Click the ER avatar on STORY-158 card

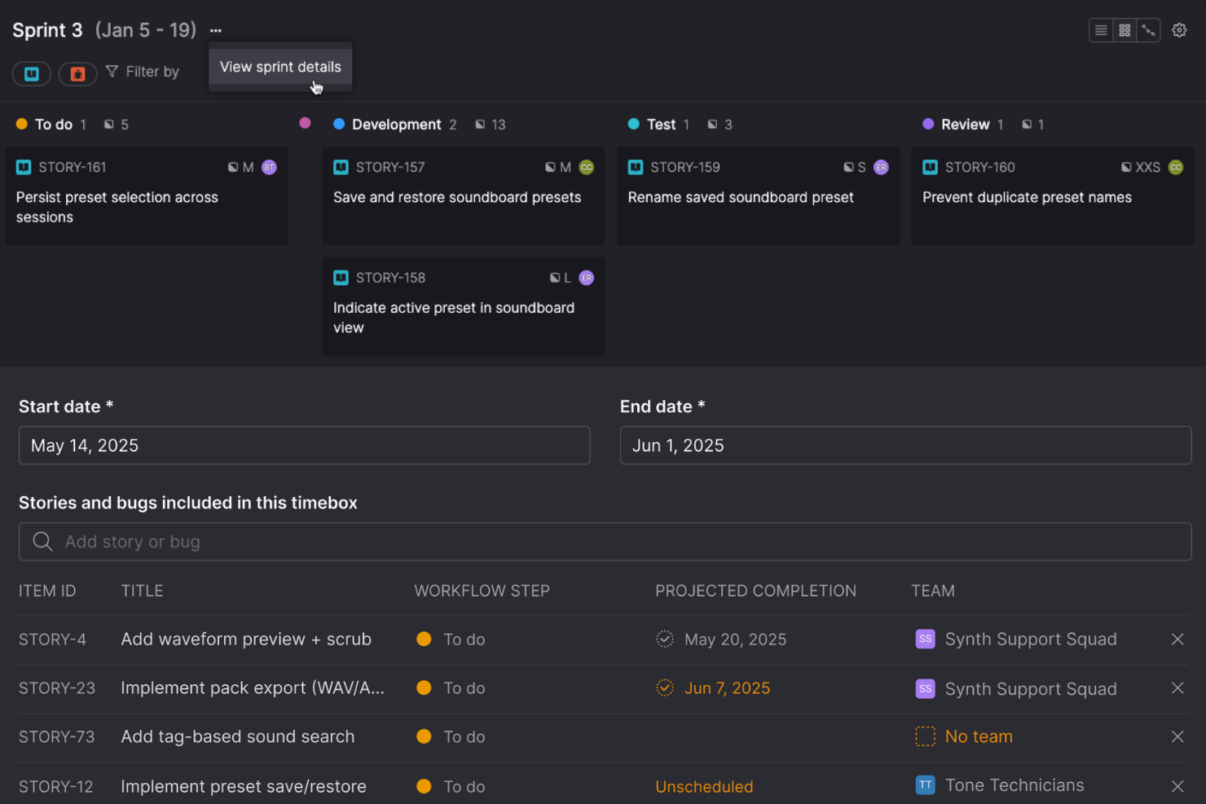coord(587,278)
